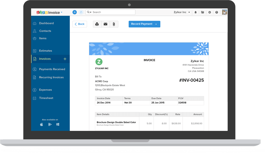Click the quantity 5.00 cell

click(149, 123)
